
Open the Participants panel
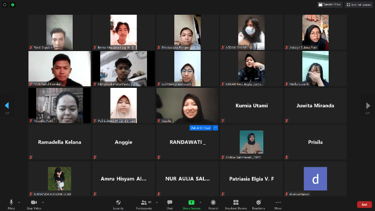[144, 203]
